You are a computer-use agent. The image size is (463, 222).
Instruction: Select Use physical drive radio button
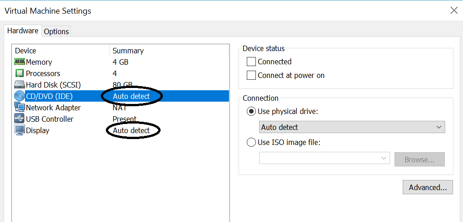[251, 112]
